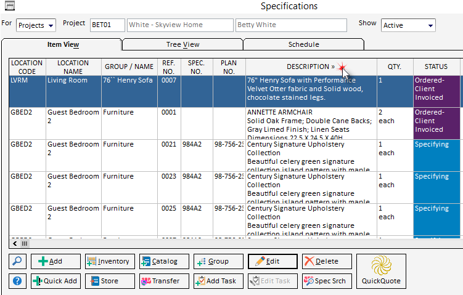Open help with the question mark icon

pyautogui.click(x=17, y=281)
